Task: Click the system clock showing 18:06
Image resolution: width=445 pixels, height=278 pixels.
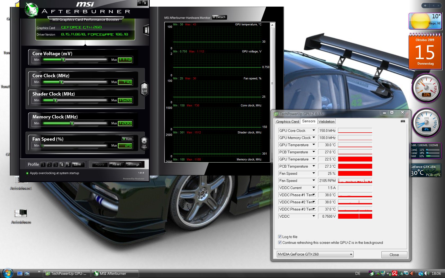Action: (x=436, y=273)
